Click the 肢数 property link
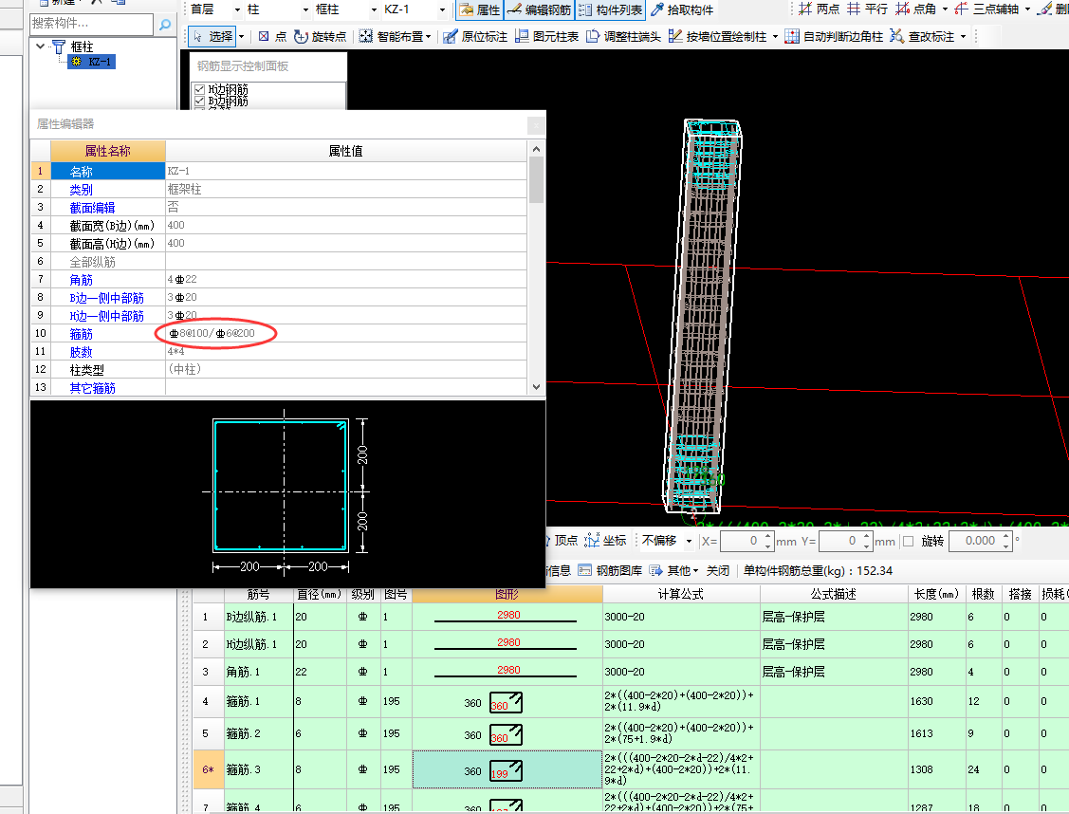The width and height of the screenshot is (1069, 814). click(82, 352)
